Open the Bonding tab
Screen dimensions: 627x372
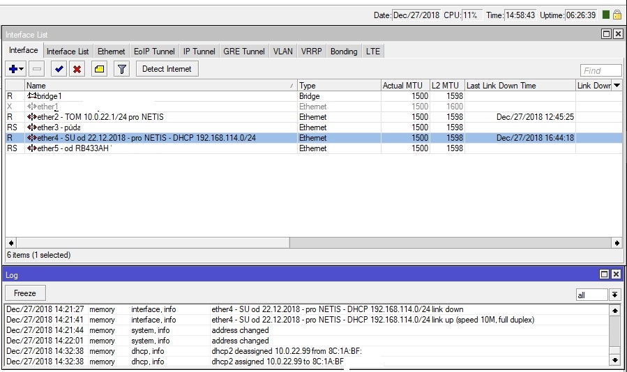(x=344, y=51)
